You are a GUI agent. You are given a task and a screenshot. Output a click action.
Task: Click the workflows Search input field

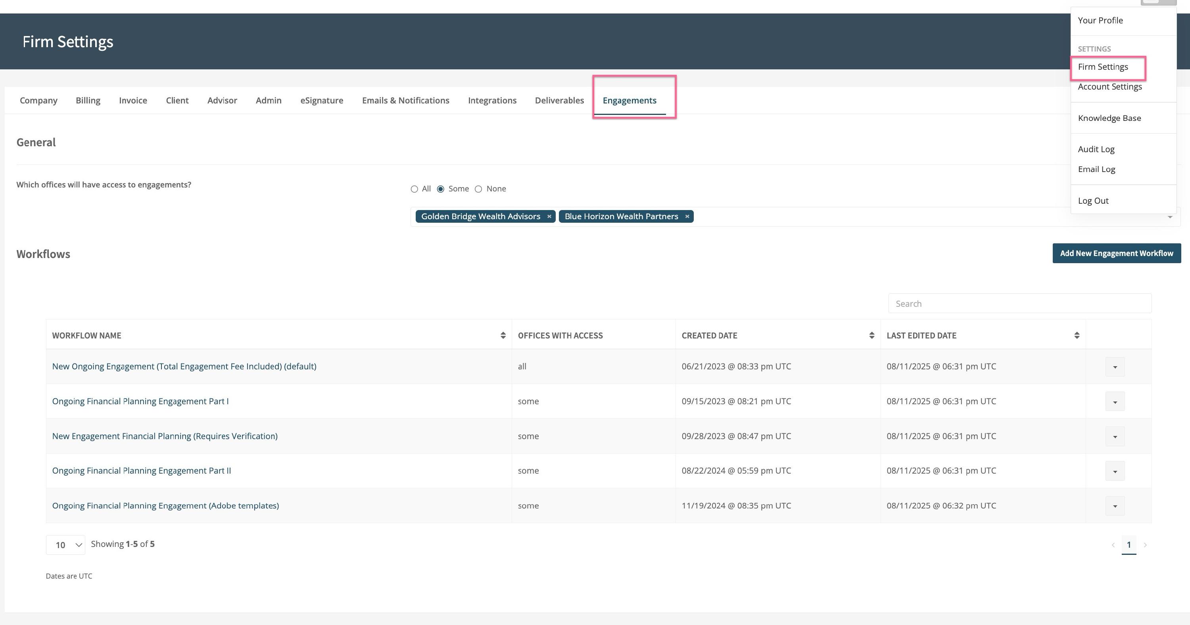(1019, 304)
